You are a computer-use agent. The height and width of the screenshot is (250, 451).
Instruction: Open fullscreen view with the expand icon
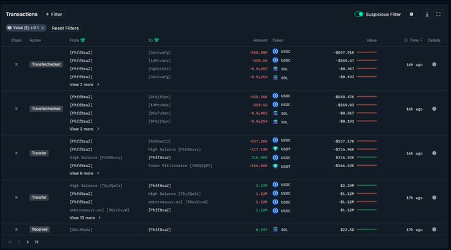[x=438, y=14]
